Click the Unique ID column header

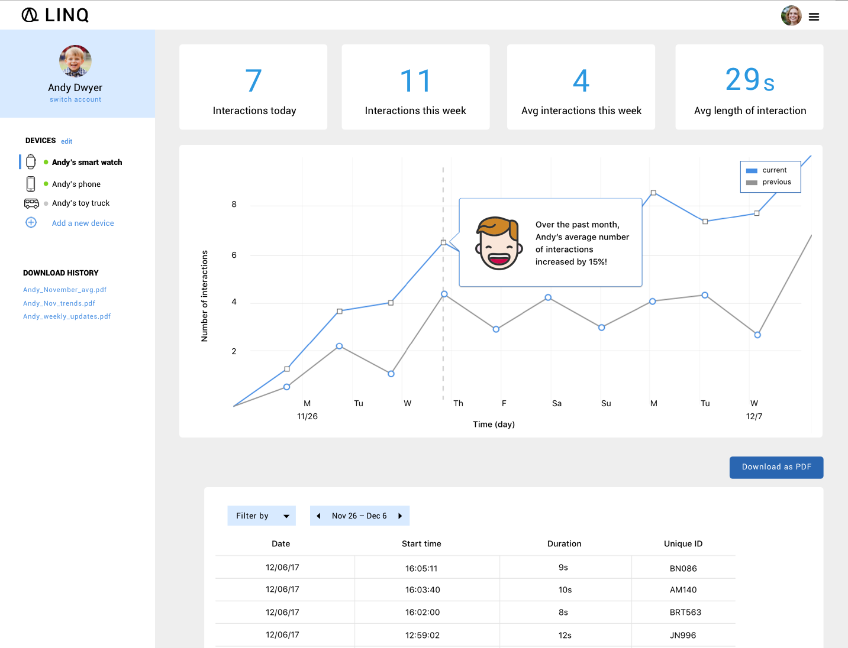click(683, 544)
